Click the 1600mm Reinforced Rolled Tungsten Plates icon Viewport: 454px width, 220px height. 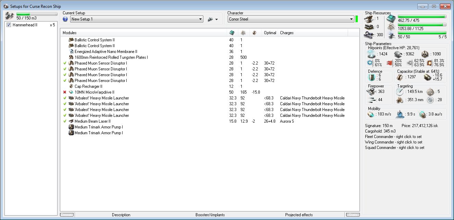[x=71, y=57]
